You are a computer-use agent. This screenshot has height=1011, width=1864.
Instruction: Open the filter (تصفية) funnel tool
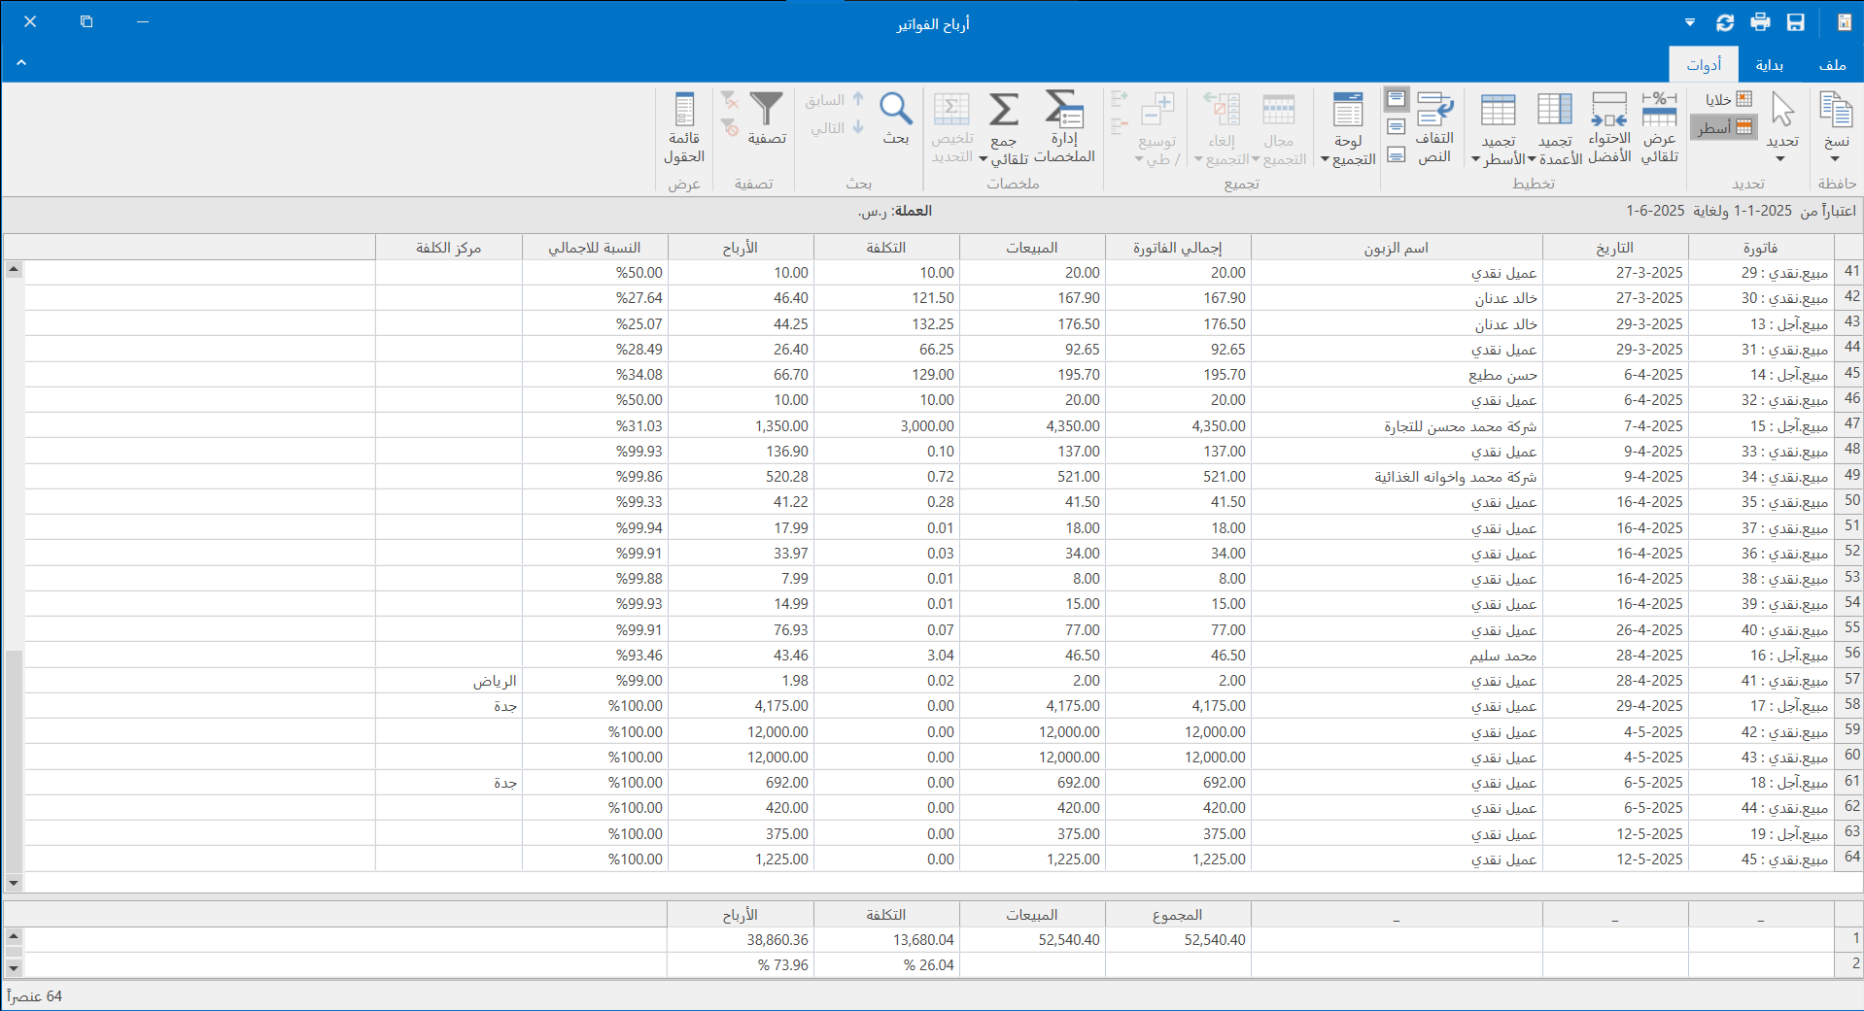[766, 118]
